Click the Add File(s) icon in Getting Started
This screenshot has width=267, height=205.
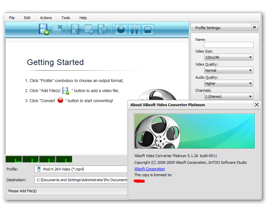coord(66,90)
